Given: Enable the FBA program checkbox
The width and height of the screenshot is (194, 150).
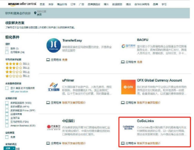Looking at the screenshot, I should pyautogui.click(x=7, y=122).
